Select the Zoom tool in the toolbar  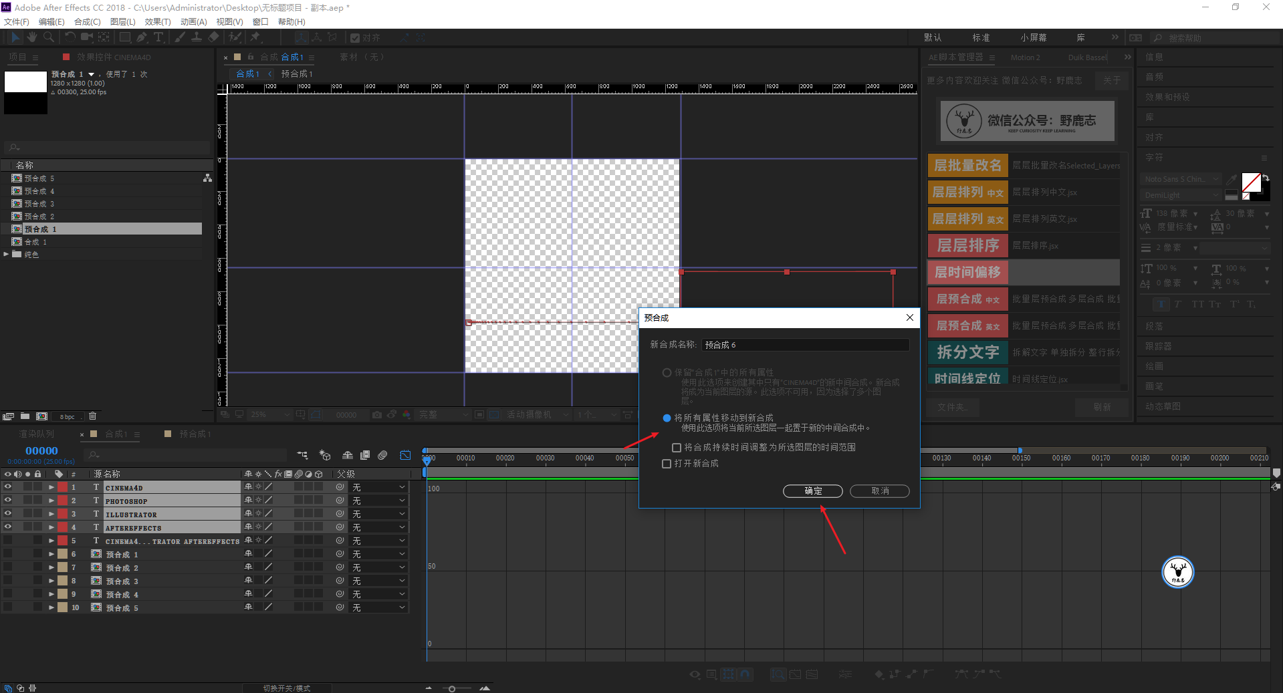[x=49, y=37]
